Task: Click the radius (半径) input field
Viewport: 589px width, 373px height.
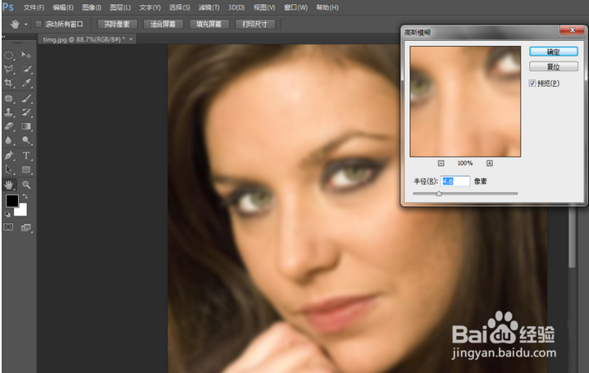Action: 455,181
